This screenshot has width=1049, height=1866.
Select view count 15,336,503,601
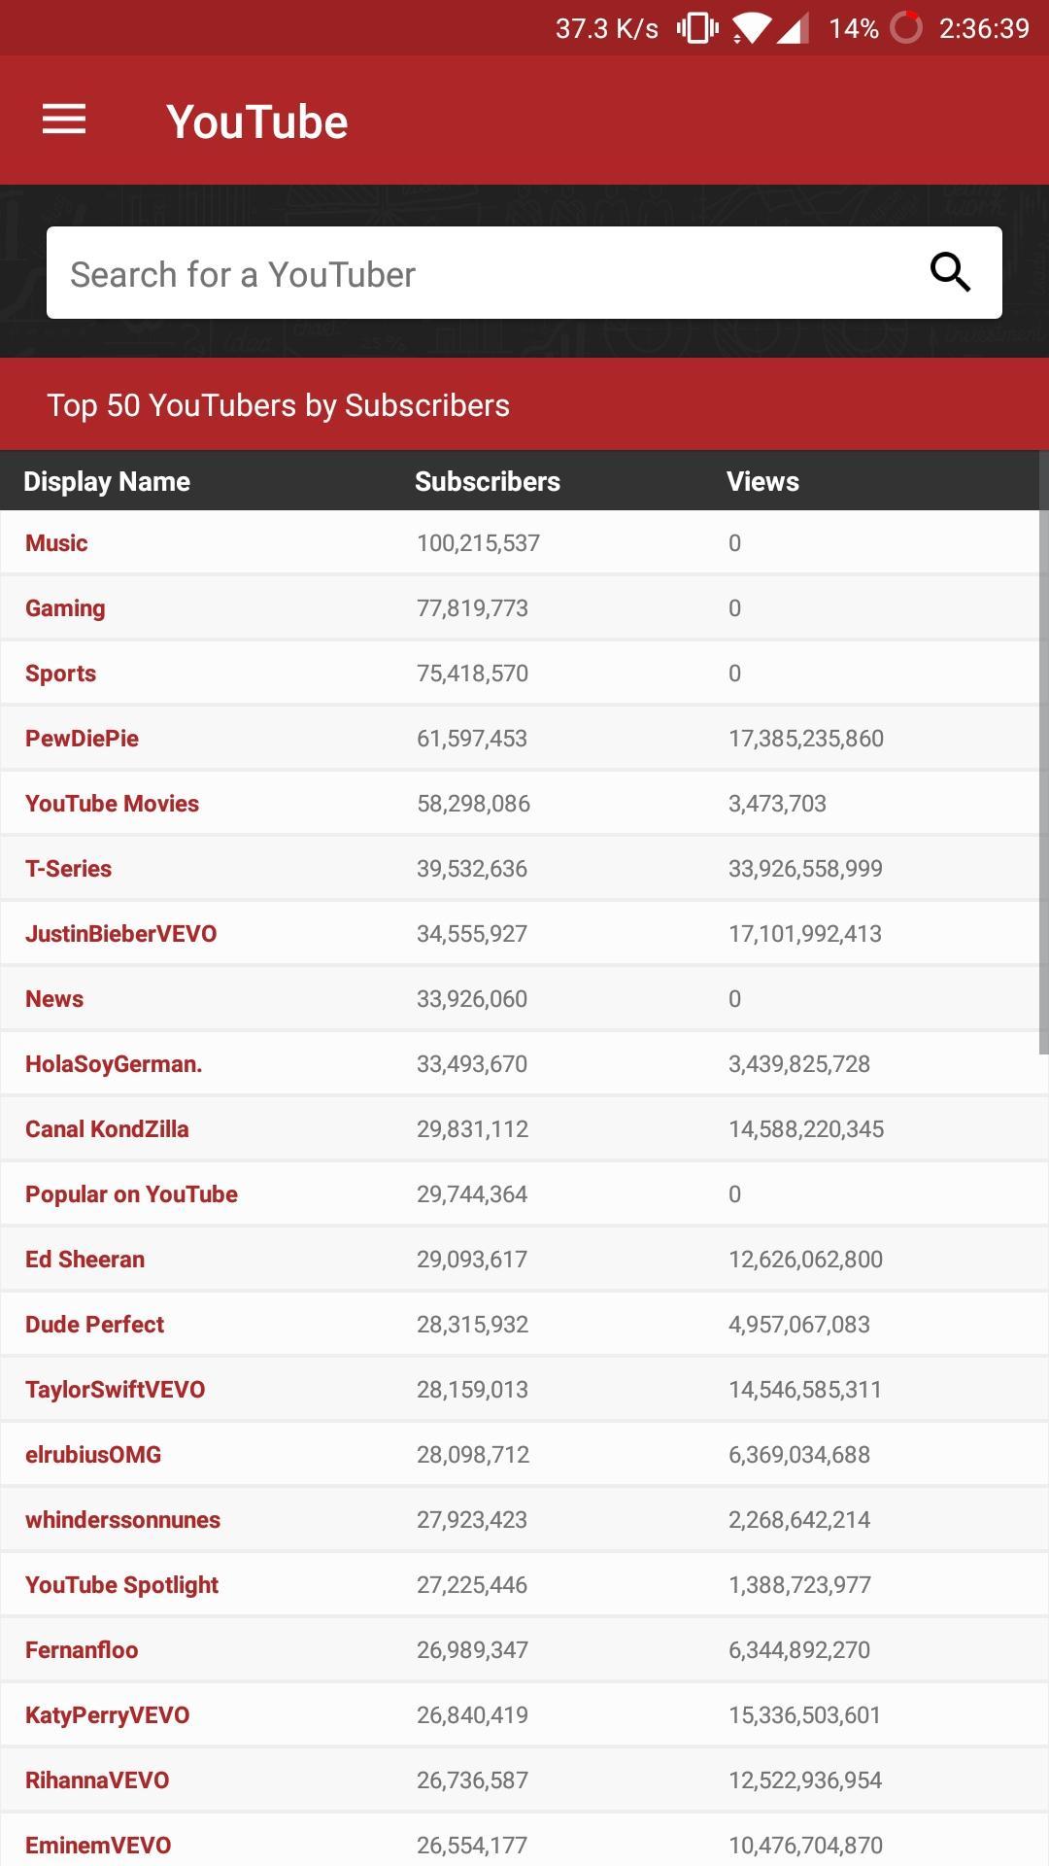[804, 1715]
